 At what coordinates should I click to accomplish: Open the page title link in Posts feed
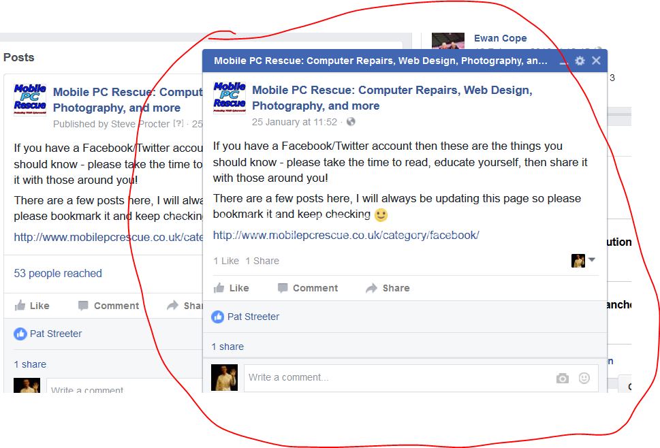tap(128, 100)
